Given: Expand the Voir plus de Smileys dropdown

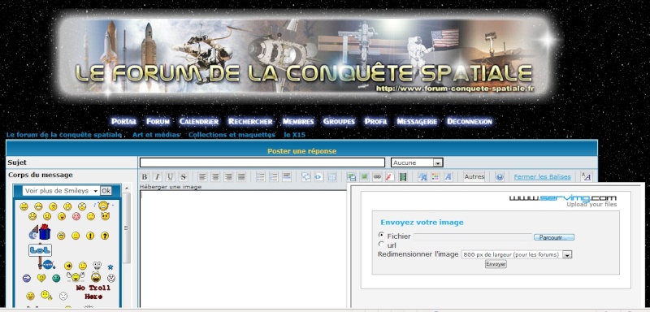Looking at the screenshot, I should pos(62,191).
